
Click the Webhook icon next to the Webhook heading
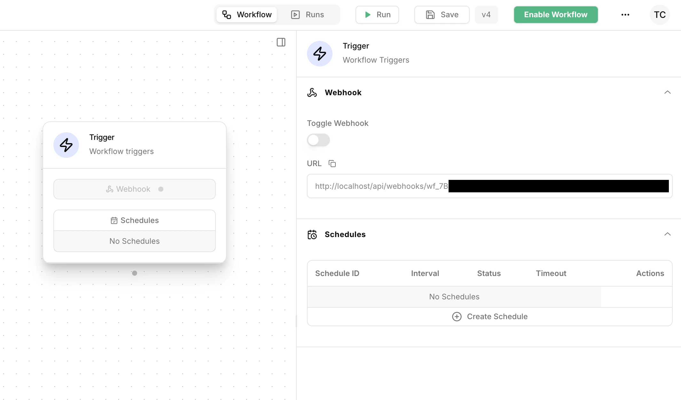tap(312, 92)
